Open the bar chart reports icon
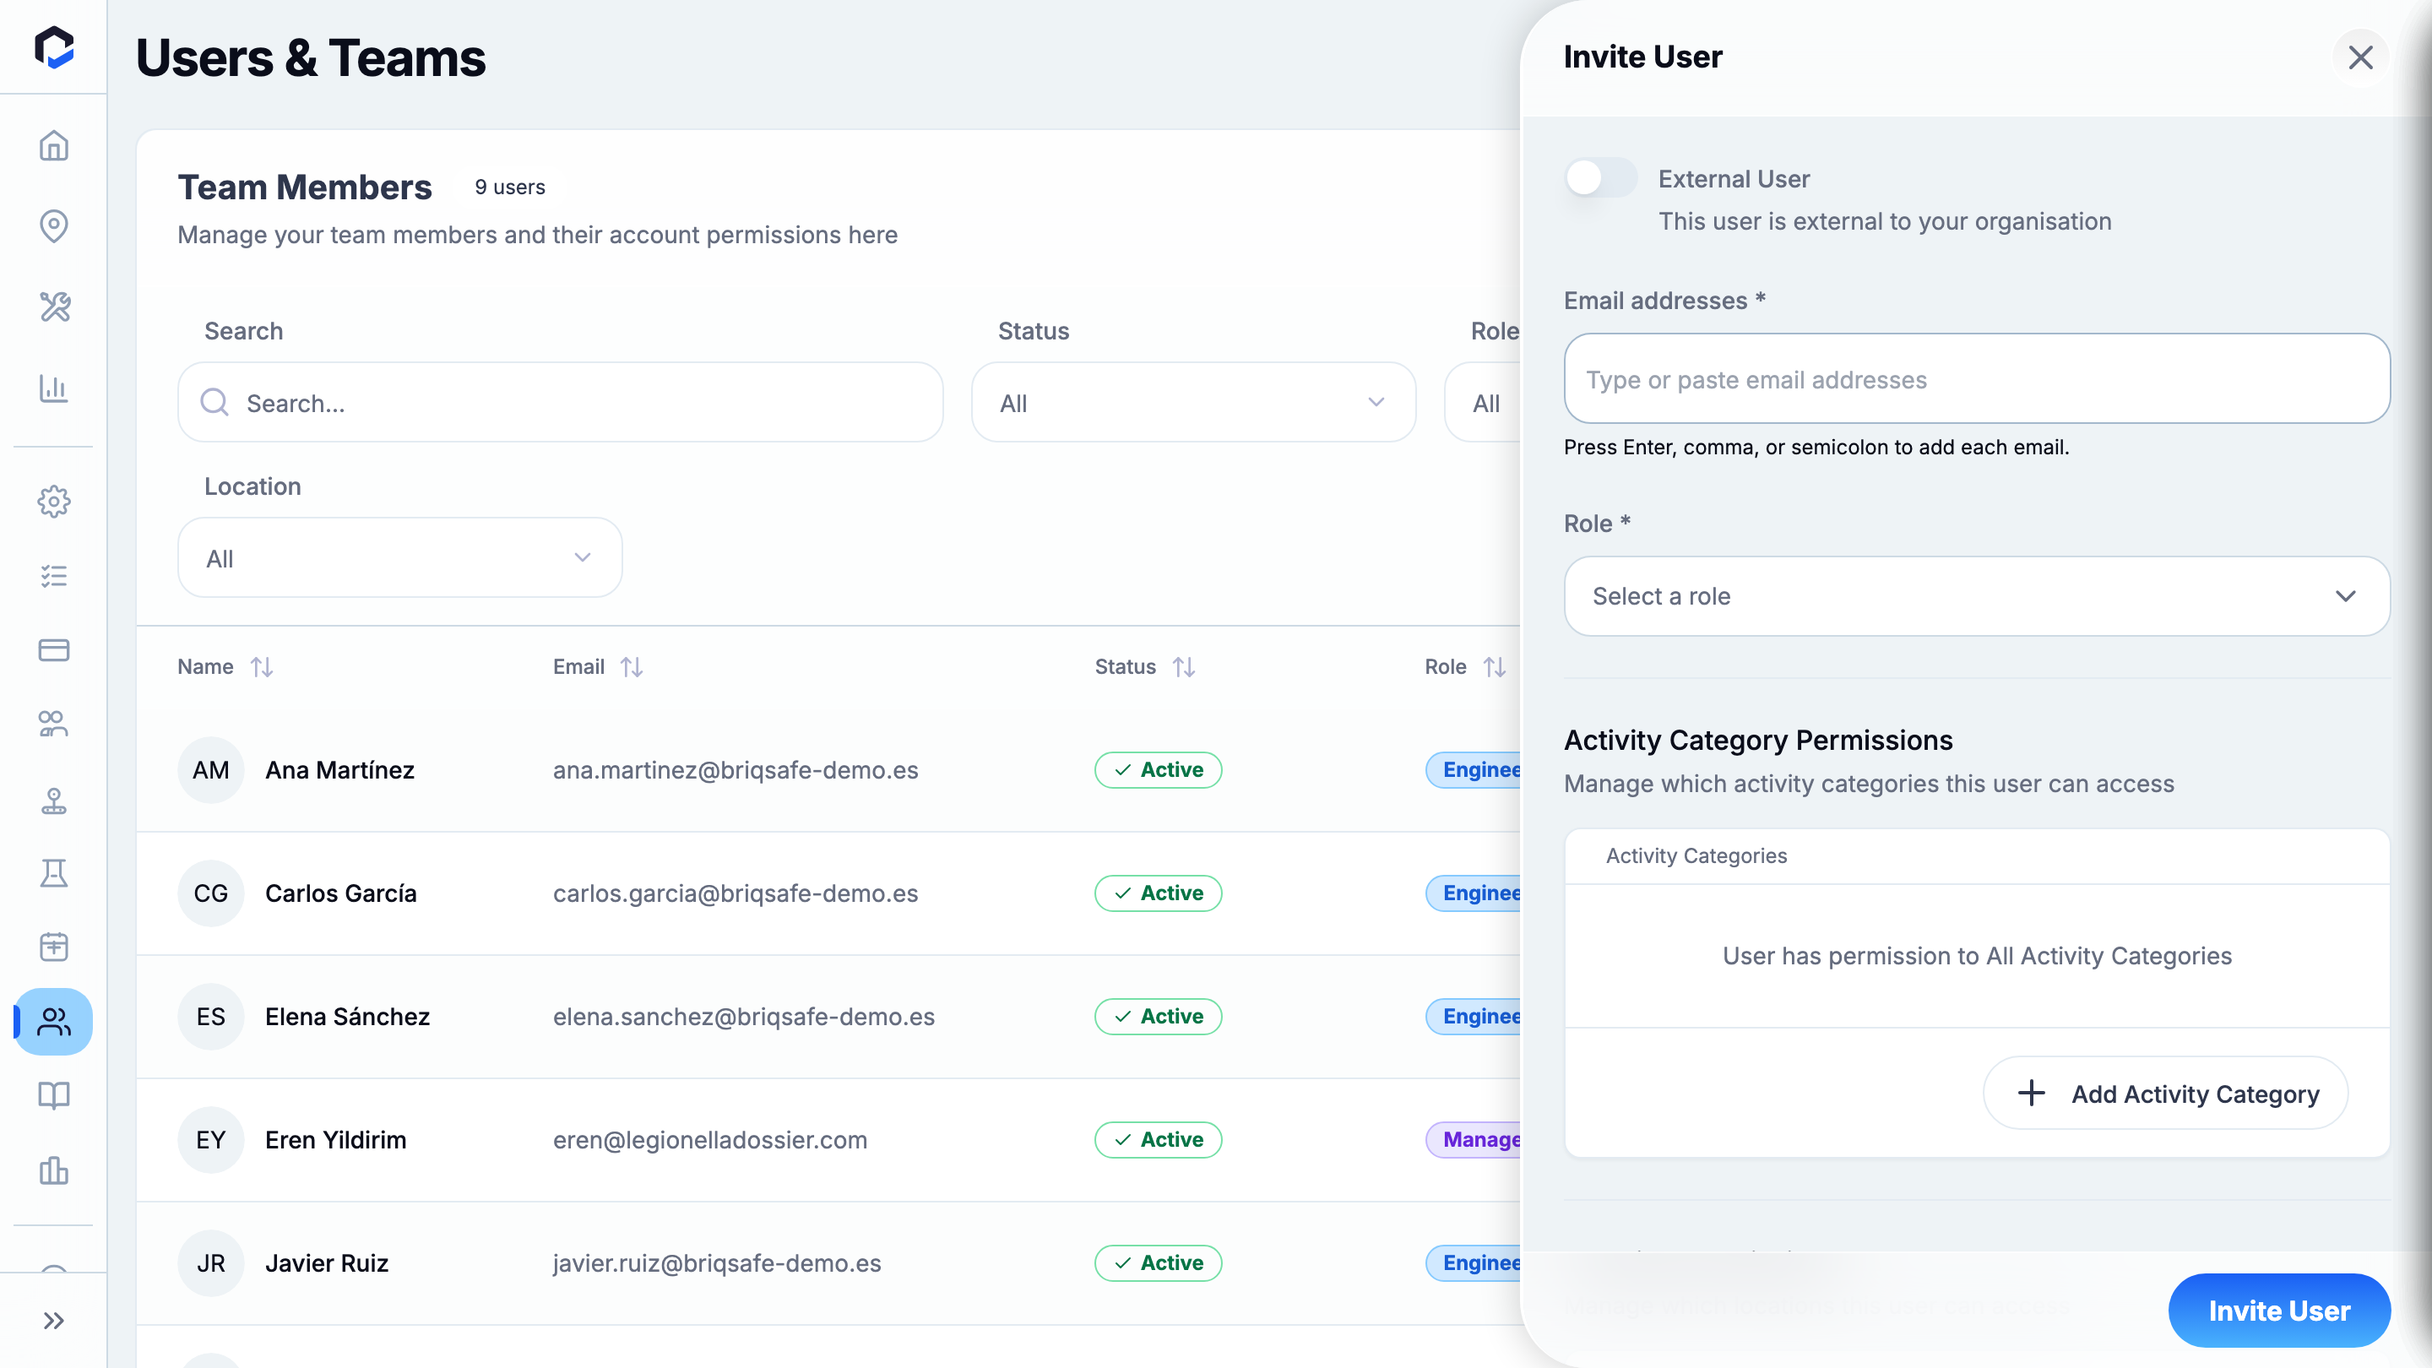Screen dimensions: 2432x1368 [x=54, y=388]
